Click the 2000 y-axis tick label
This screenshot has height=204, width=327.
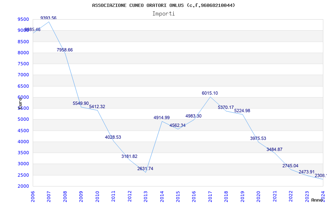23,186
